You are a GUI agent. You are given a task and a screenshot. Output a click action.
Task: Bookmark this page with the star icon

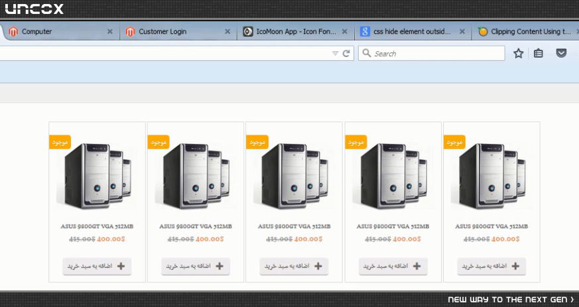(x=519, y=54)
